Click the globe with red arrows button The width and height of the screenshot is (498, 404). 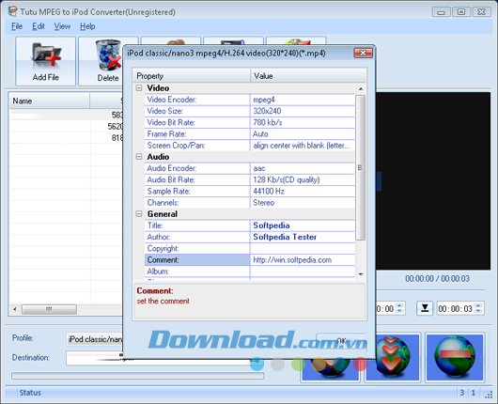(x=393, y=357)
